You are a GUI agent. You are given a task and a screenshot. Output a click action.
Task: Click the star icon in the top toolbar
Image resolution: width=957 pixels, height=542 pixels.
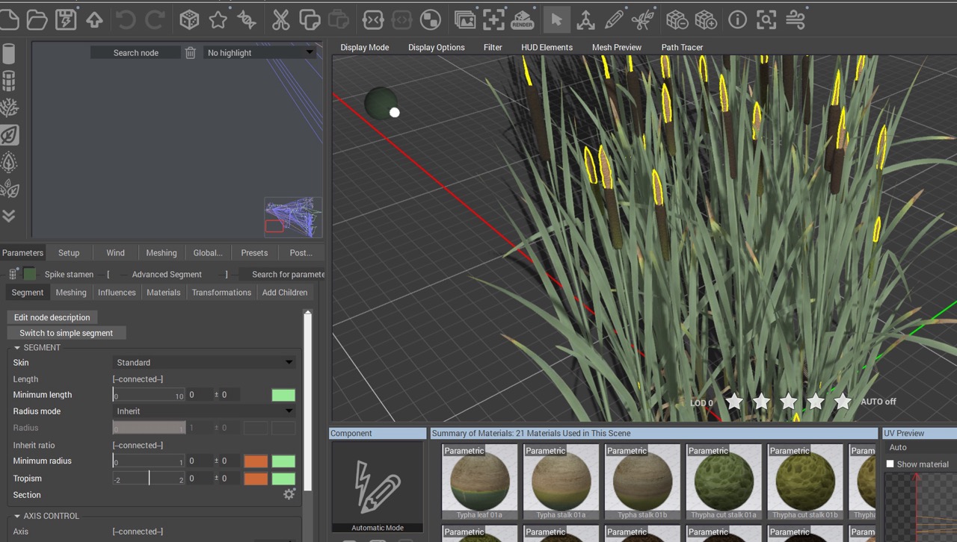point(218,20)
